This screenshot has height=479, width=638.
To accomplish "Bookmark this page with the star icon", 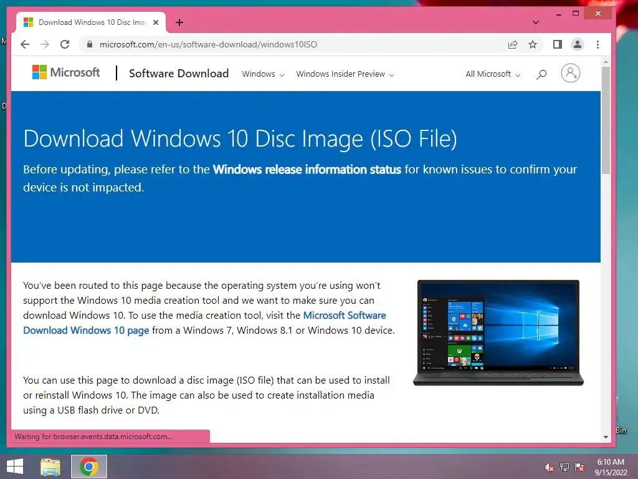I will (x=533, y=44).
